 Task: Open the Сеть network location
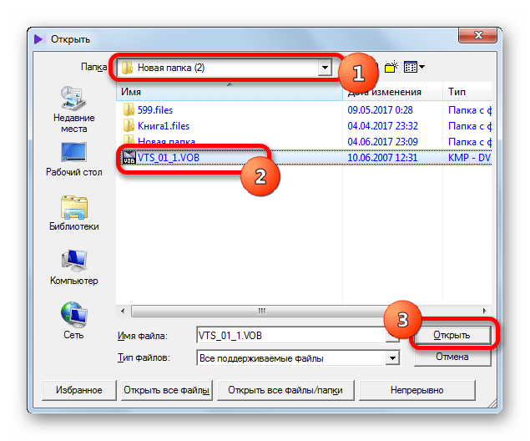[73, 321]
